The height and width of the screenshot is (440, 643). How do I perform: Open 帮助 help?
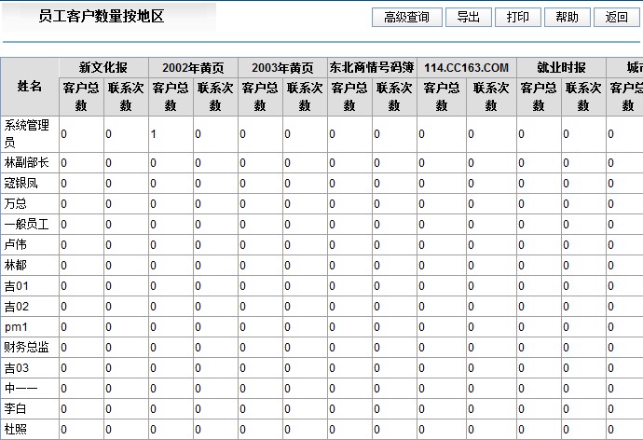click(567, 17)
